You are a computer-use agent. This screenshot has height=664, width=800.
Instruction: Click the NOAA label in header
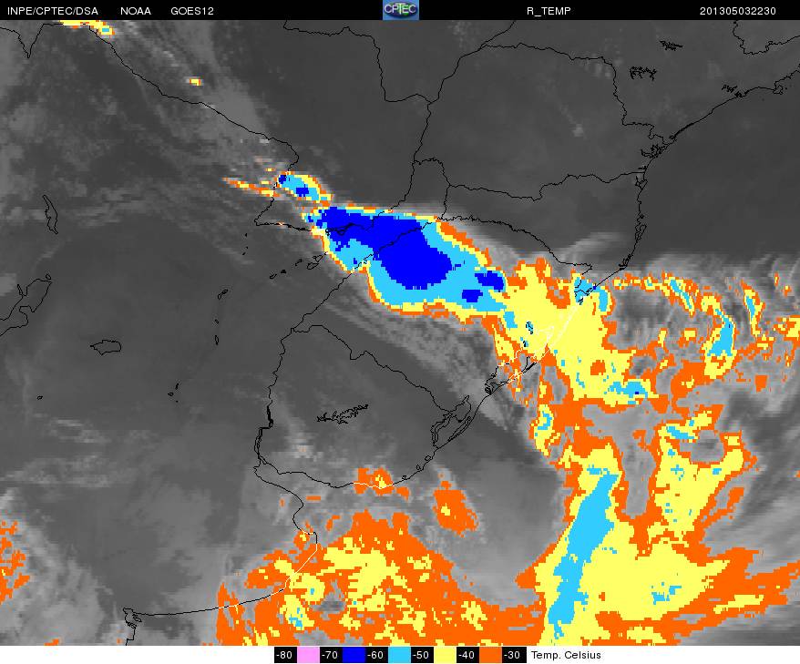tap(136, 11)
